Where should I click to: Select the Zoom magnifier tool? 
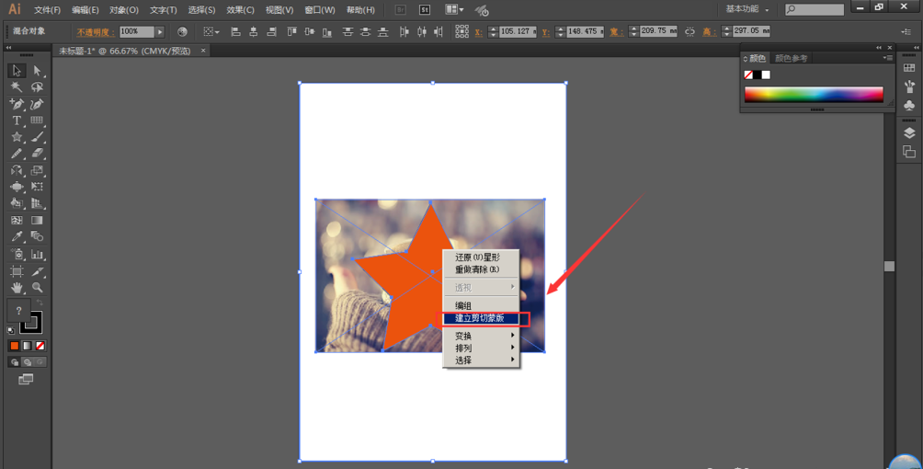click(x=37, y=288)
